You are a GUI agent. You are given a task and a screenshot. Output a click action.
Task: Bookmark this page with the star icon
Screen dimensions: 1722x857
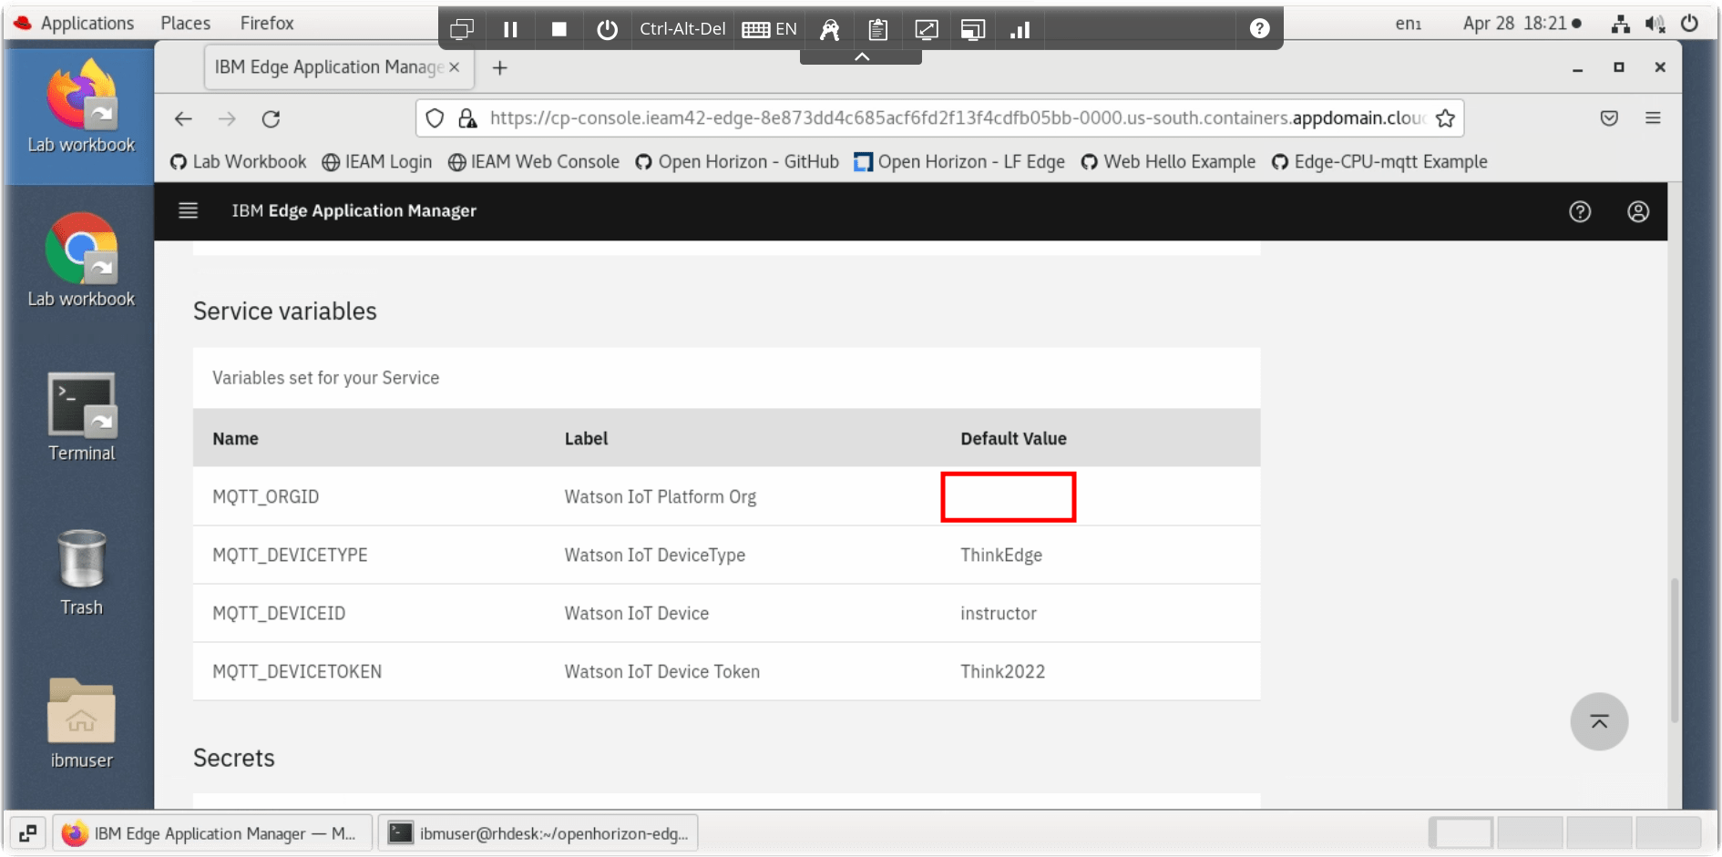[1445, 117]
